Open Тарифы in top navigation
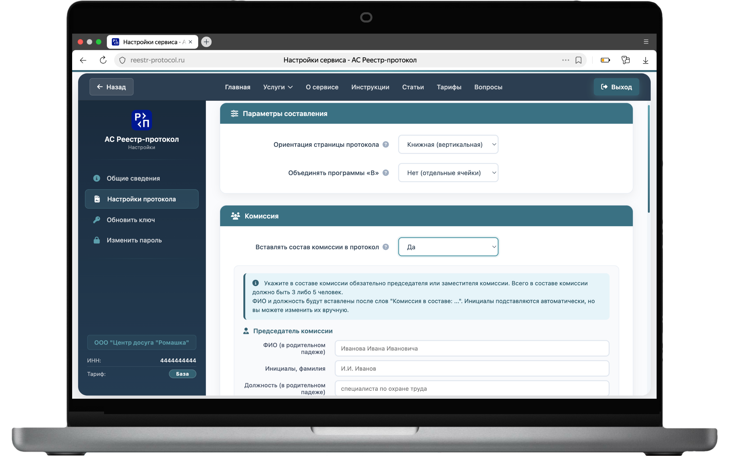This screenshot has height=456, width=730. (449, 87)
